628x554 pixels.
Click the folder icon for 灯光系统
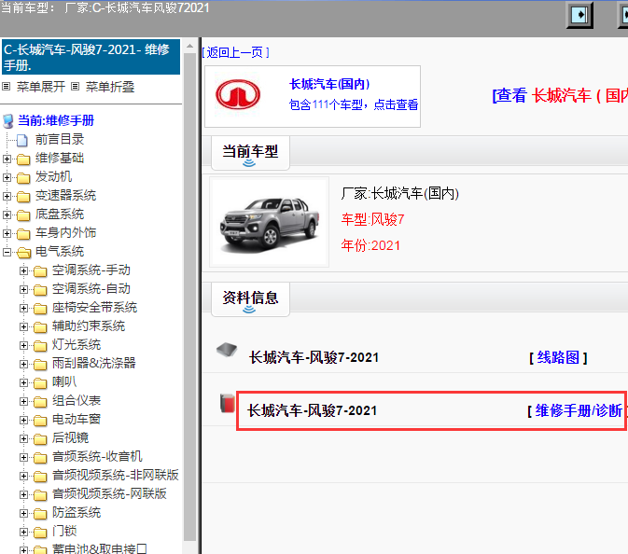click(x=40, y=346)
